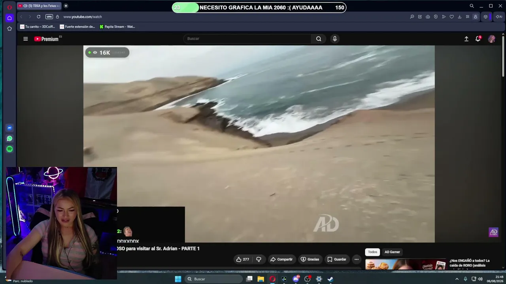The width and height of the screenshot is (506, 284).
Task: Open Messenger in Opera sidebar
Action: 9,128
